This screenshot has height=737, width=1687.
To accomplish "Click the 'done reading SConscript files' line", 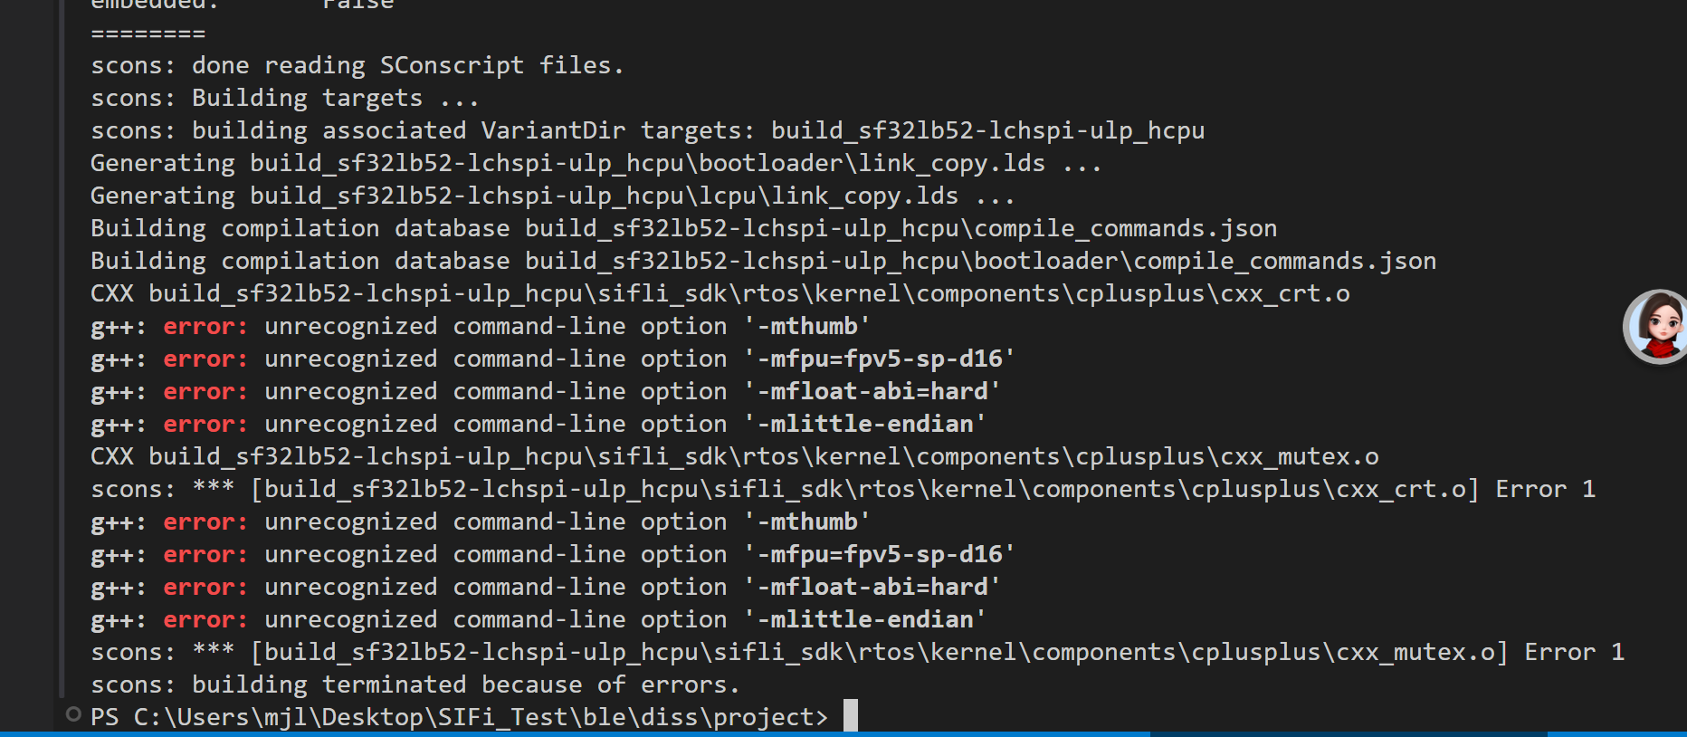I will [357, 66].
